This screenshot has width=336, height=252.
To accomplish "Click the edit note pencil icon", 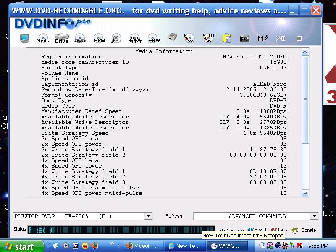I will click(x=263, y=38).
